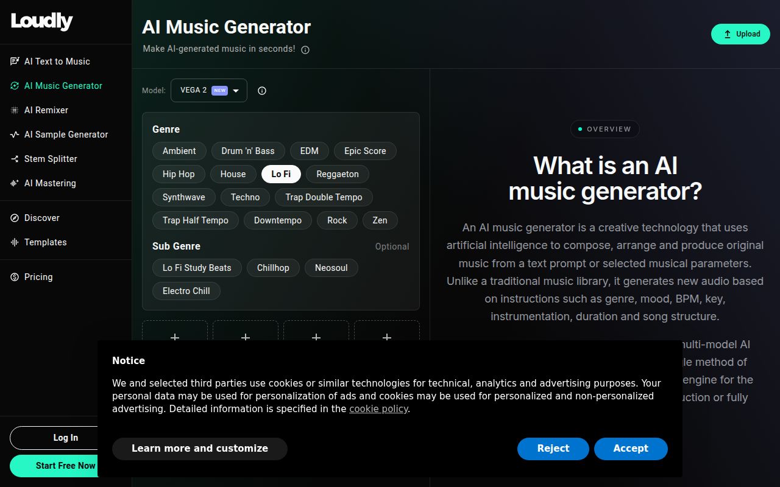
Task: Select the Ambient genre
Action: click(179, 151)
